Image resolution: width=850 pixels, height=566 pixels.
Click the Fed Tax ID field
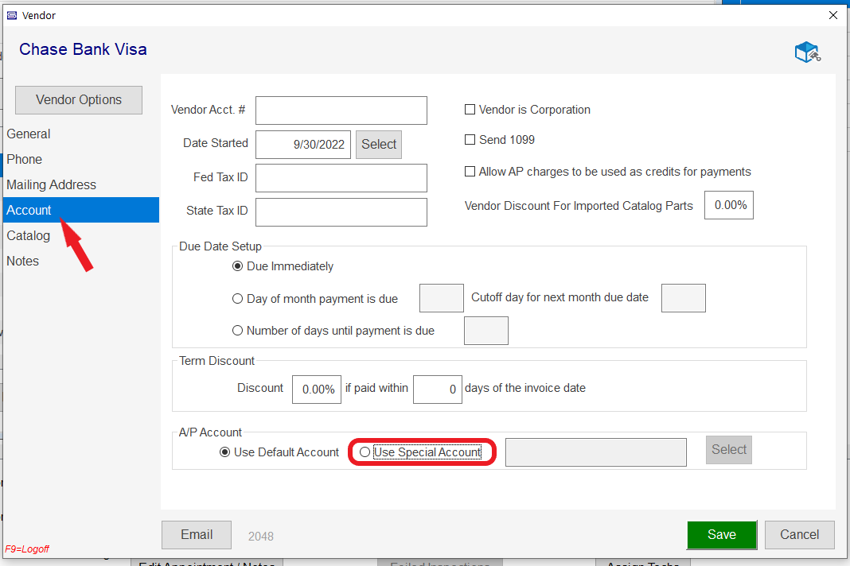pyautogui.click(x=341, y=178)
